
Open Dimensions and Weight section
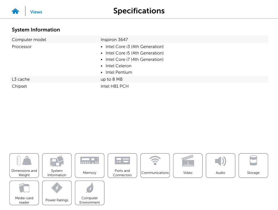click(x=24, y=165)
